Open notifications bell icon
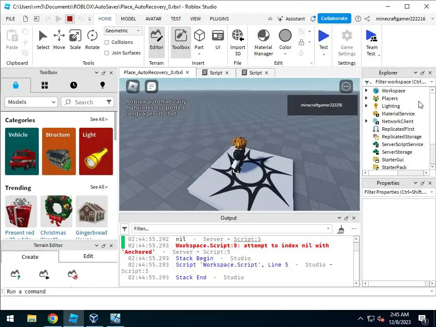This screenshot has height=327, width=436. [313, 19]
